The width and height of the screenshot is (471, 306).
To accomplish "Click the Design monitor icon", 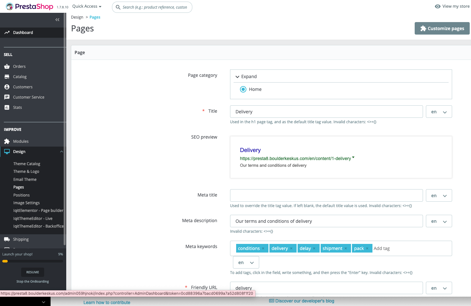I will [7, 151].
